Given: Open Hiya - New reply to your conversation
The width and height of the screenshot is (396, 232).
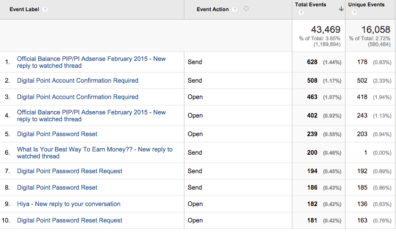Looking at the screenshot, I should pos(69,204).
